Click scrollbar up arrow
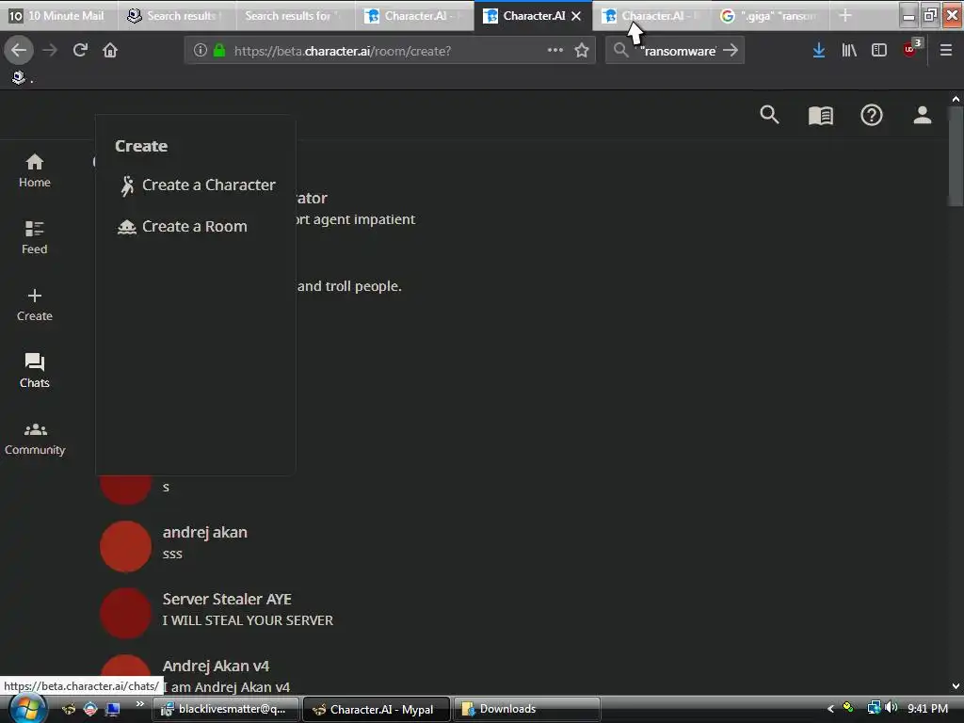The height and width of the screenshot is (723, 964). (x=956, y=98)
